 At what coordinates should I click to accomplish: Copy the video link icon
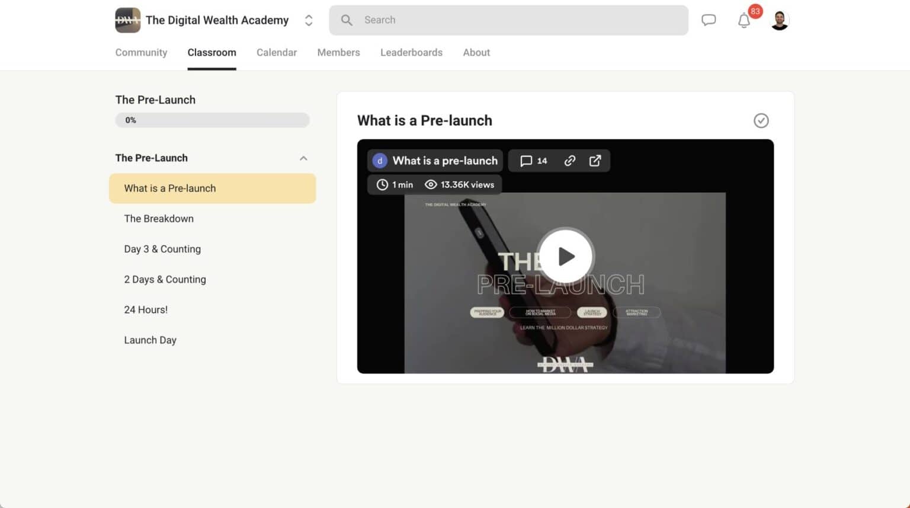570,161
